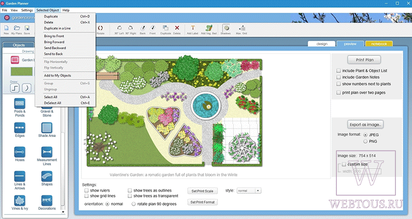This screenshot has width=412, height=219.
Task: Select normal orientation radio button
Action: click(x=108, y=204)
